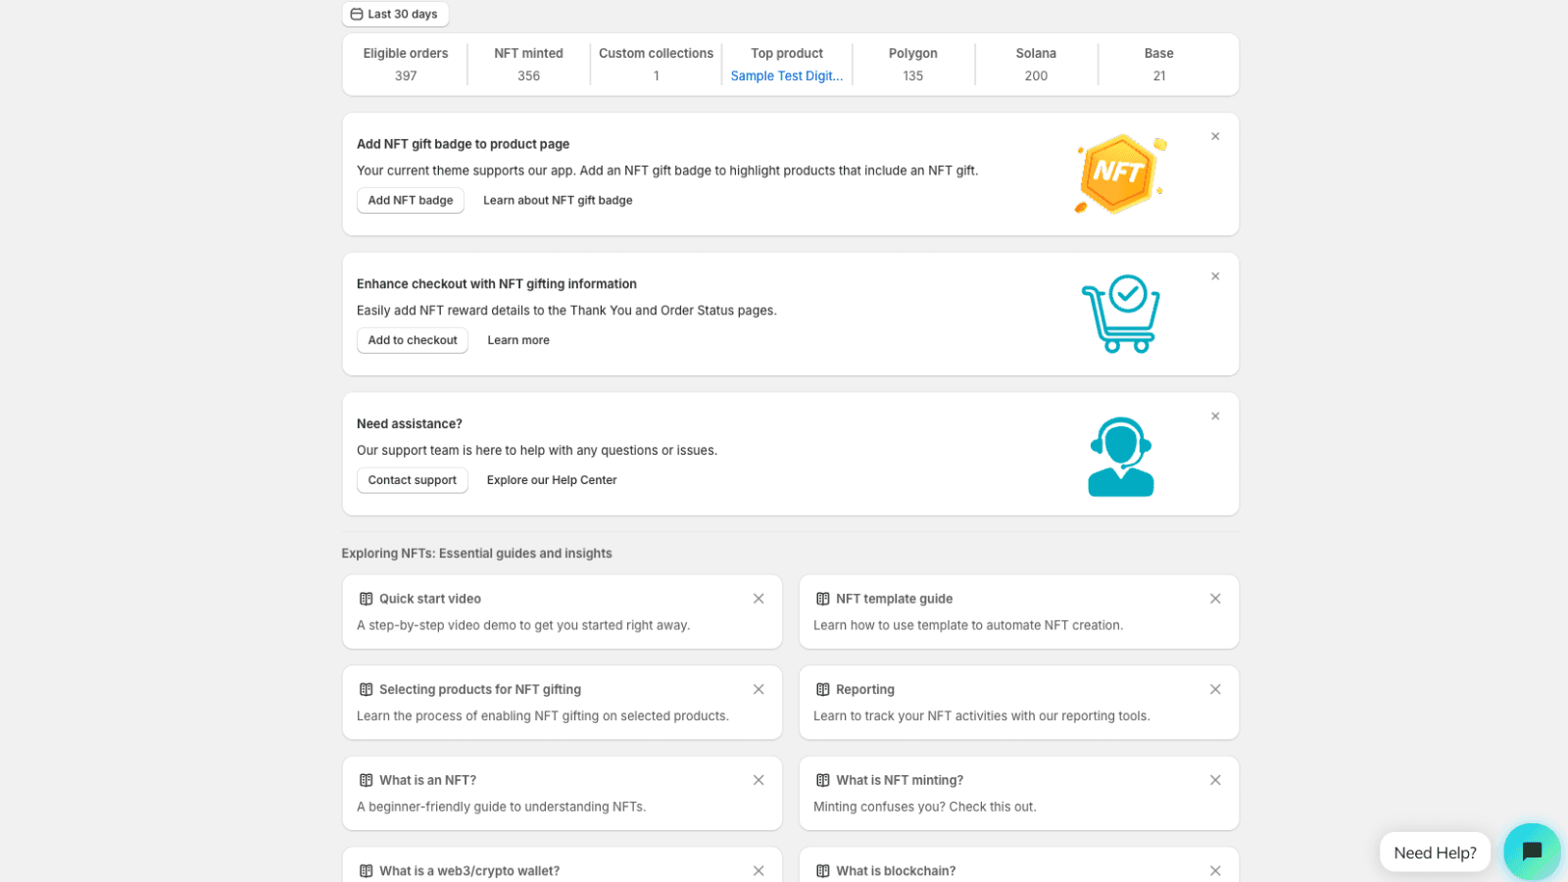This screenshot has width=1568, height=882.
Task: Click the Contact support button
Action: tap(412, 480)
